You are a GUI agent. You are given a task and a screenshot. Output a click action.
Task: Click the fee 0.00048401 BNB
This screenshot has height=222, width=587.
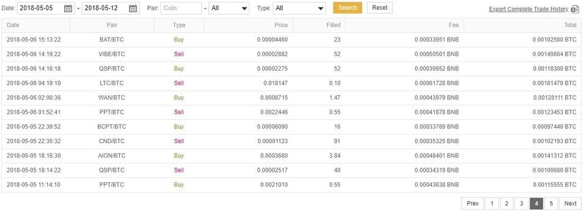pos(437,156)
